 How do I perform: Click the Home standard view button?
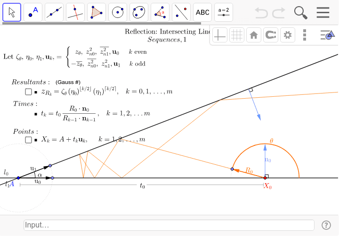[254, 35]
